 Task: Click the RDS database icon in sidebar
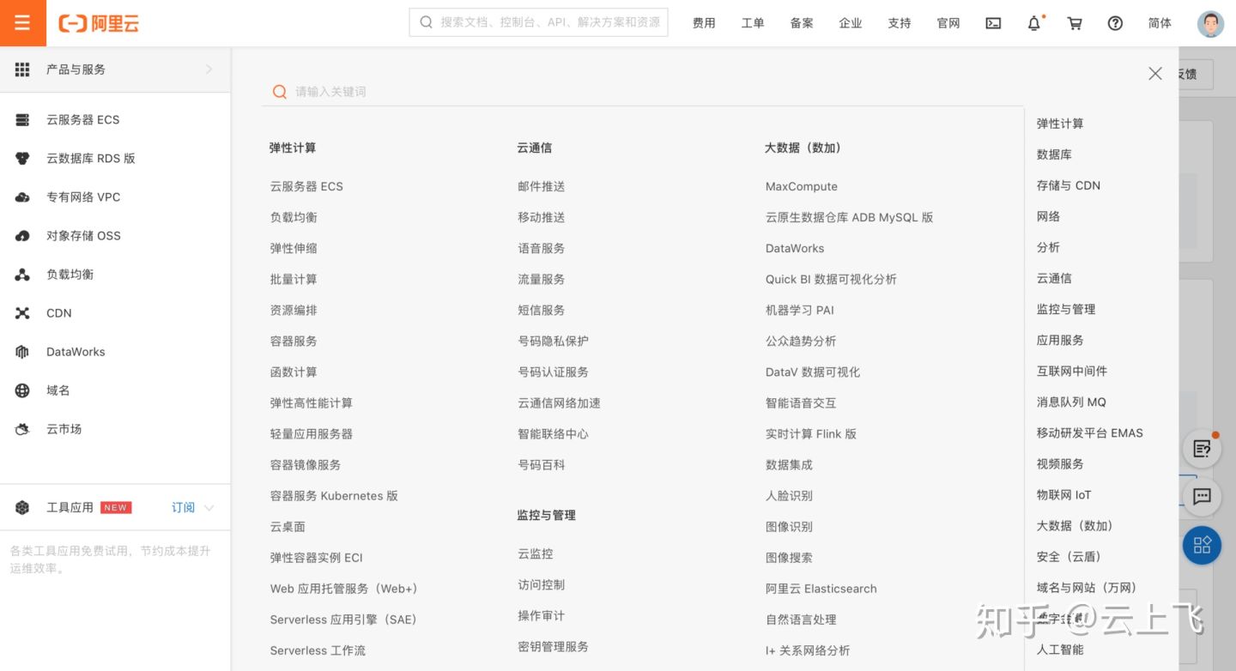22,159
